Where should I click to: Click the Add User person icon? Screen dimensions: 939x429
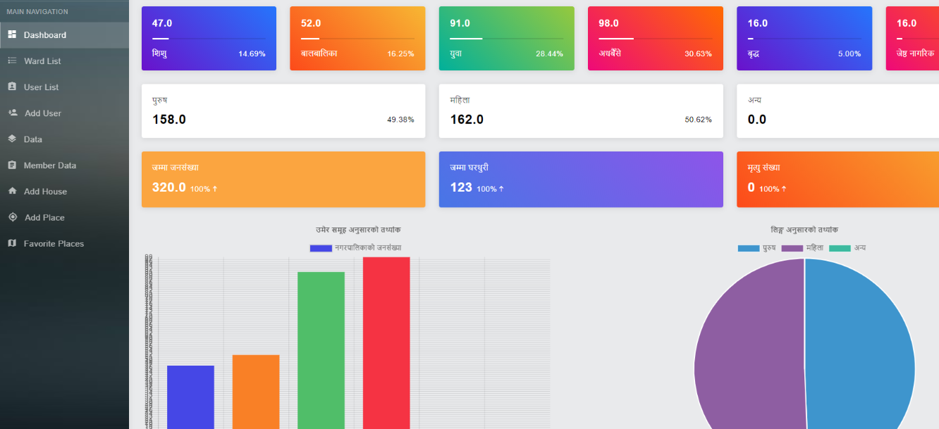(12, 113)
